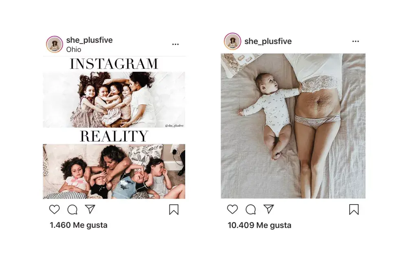Open she_plusfive username above Ohio
The width and height of the screenshot is (403, 269).
coord(90,40)
